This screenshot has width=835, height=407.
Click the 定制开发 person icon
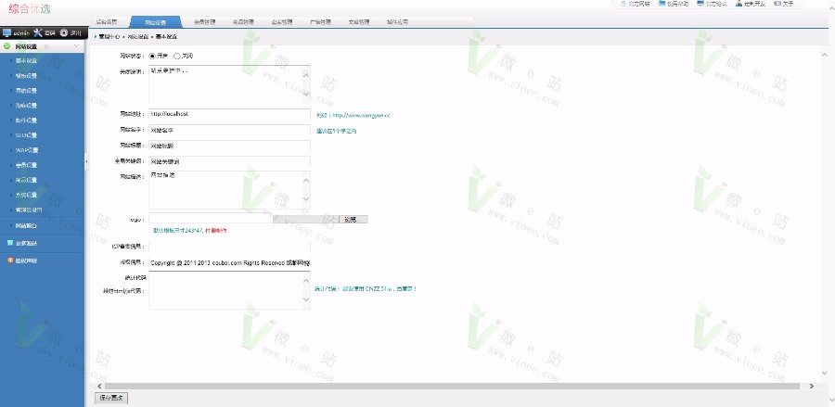pyautogui.click(x=739, y=3)
